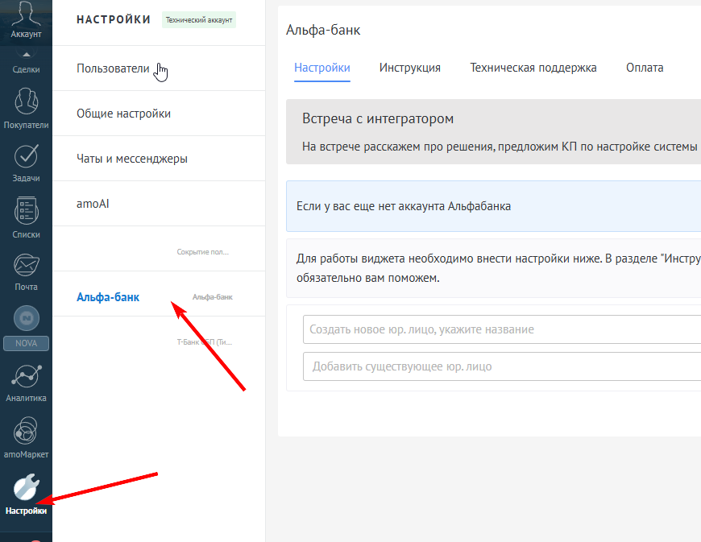The width and height of the screenshot is (701, 542).
Task: Open the Добавить существующее юр. лицо field
Action: click(500, 366)
